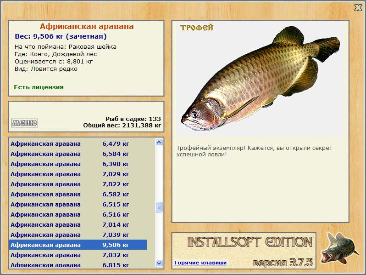Click the Африканская аравана title
The width and height of the screenshot is (366, 275).
(87, 26)
